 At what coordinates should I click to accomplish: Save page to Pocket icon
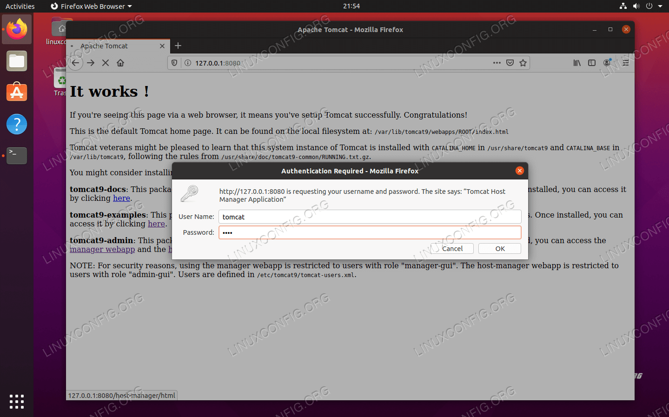510,63
